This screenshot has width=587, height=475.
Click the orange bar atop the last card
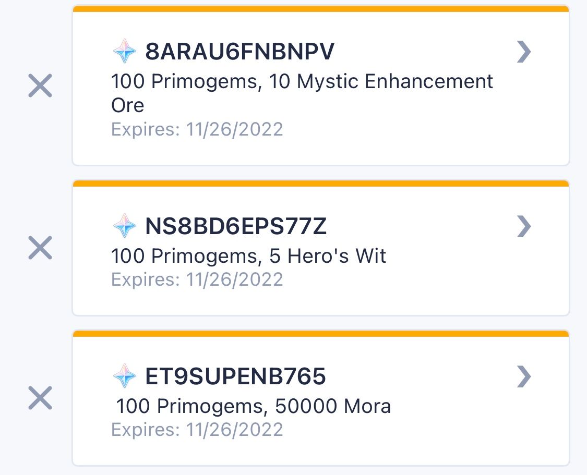(x=321, y=332)
